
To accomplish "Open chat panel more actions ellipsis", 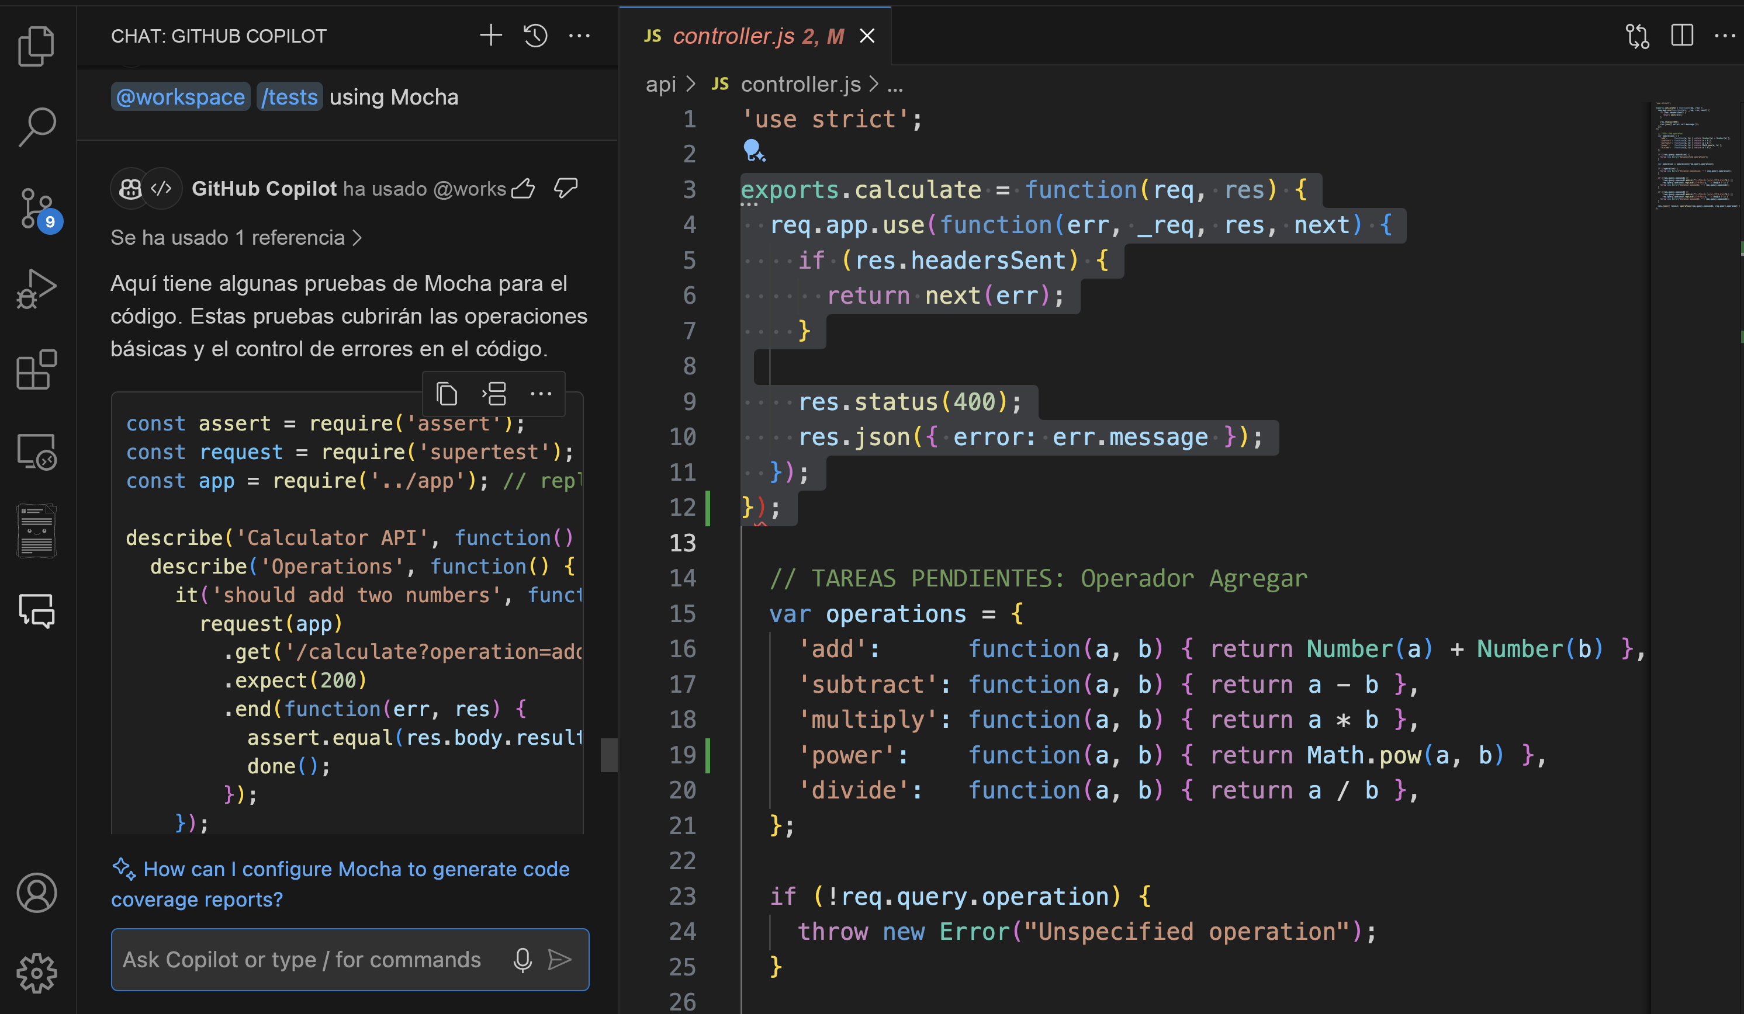I will coord(579,35).
